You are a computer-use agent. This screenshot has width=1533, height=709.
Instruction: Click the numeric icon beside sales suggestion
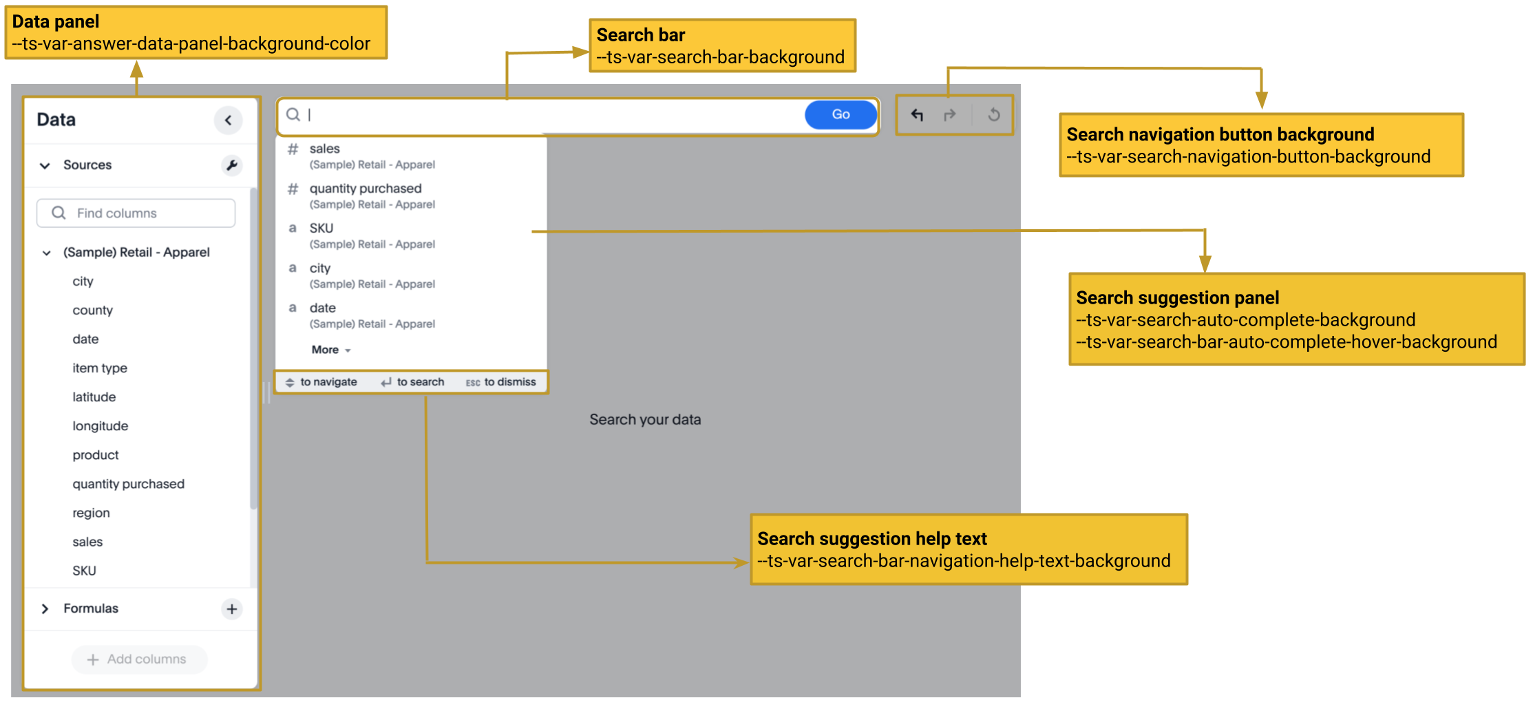pos(292,149)
